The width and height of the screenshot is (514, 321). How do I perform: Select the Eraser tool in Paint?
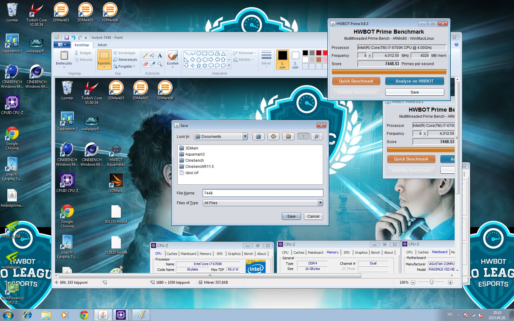(x=145, y=64)
